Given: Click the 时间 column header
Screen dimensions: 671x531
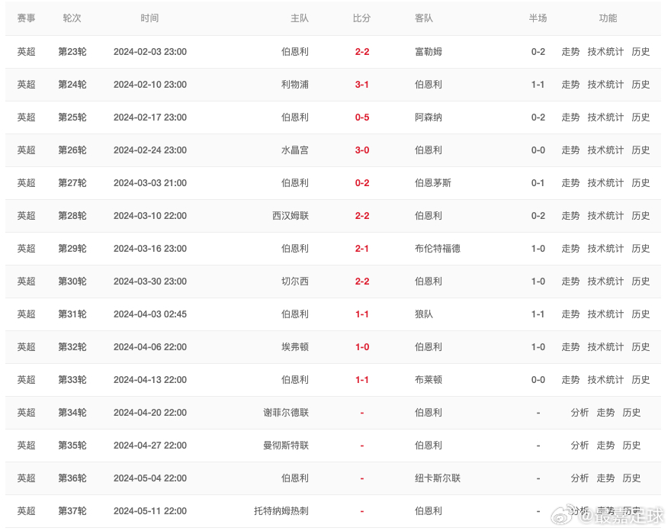Looking at the screenshot, I should point(149,18).
